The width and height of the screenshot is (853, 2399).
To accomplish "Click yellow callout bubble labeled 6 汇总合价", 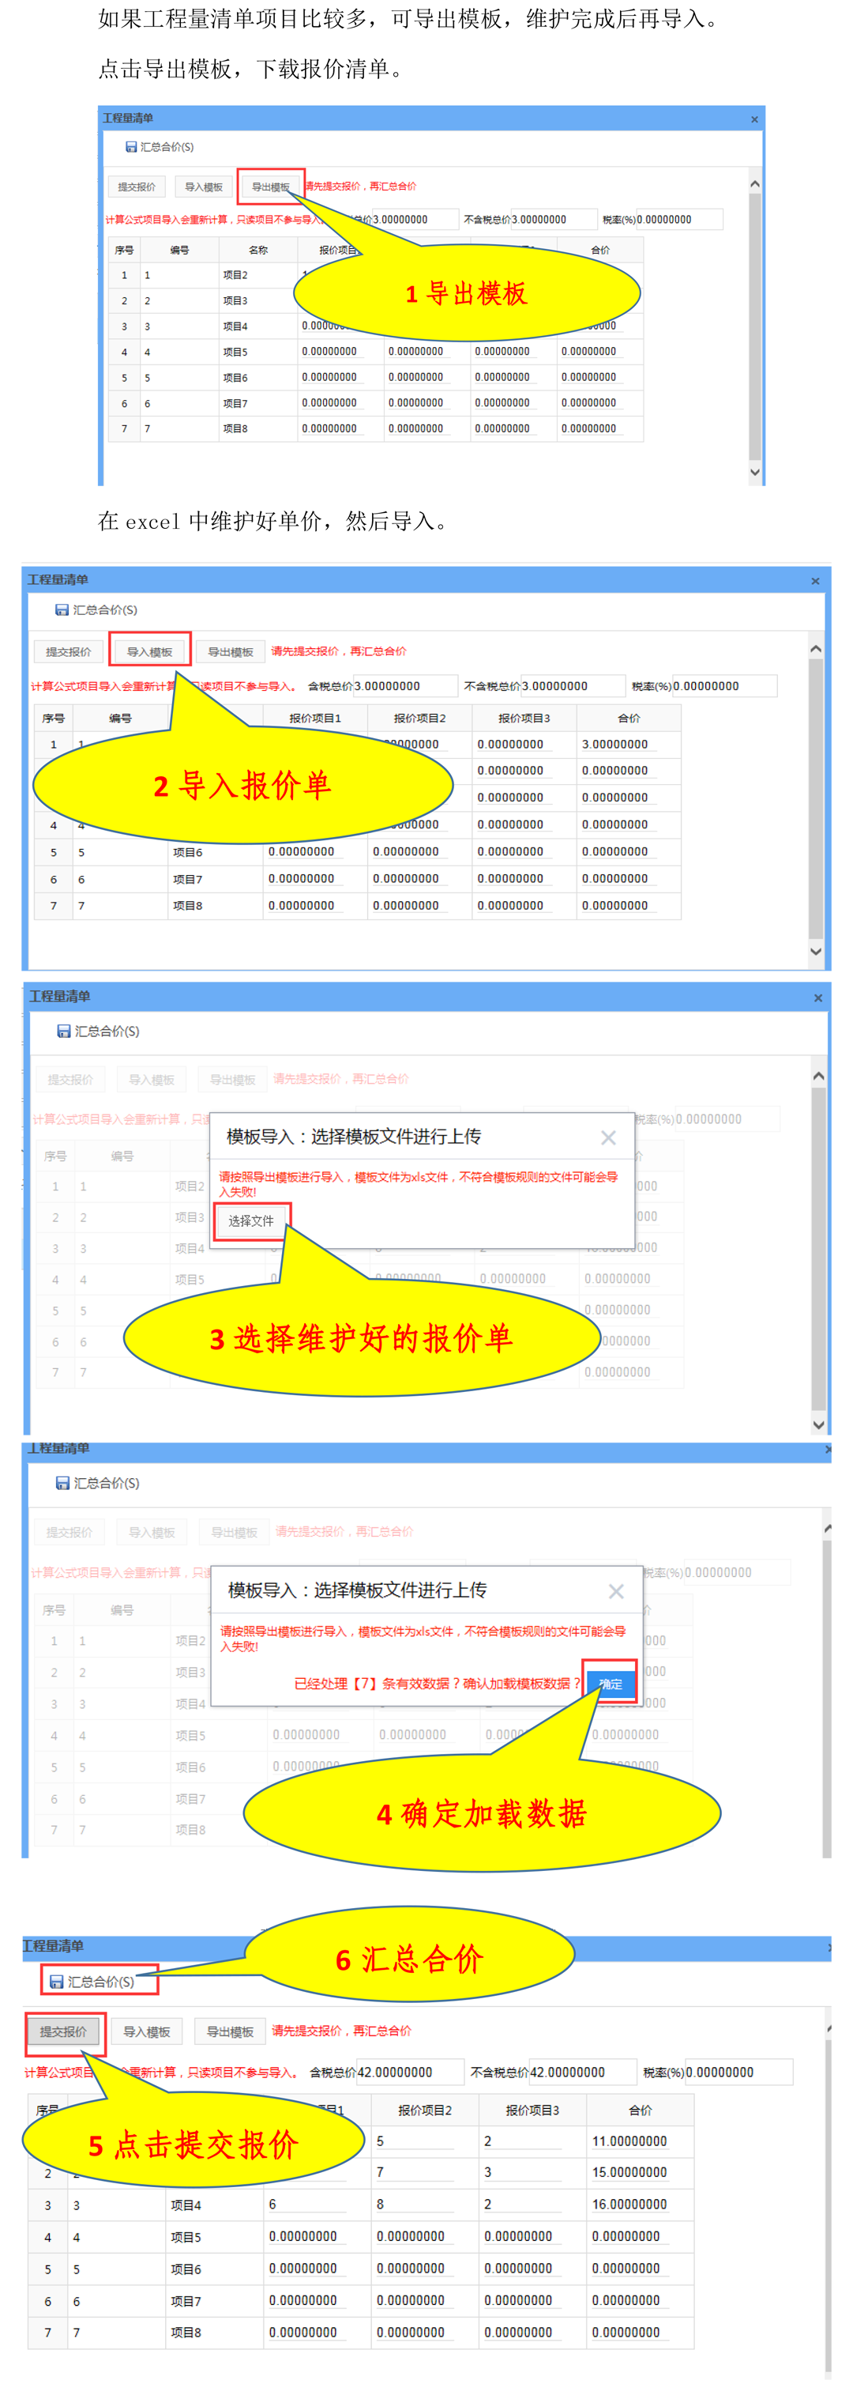I will [409, 1959].
